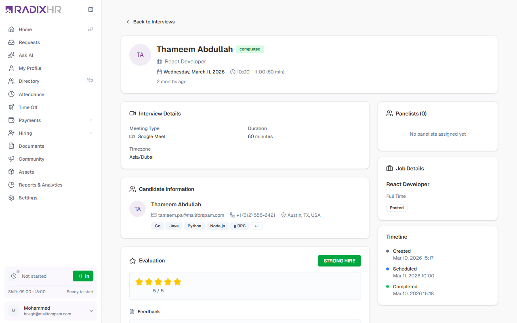
Task: Click tameem.pa@mailforspam.com email address
Action: (191, 215)
